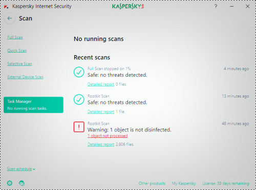Click the back arrow button
Image resolution: width=256 pixels, height=190 pixels.
coord(10,18)
